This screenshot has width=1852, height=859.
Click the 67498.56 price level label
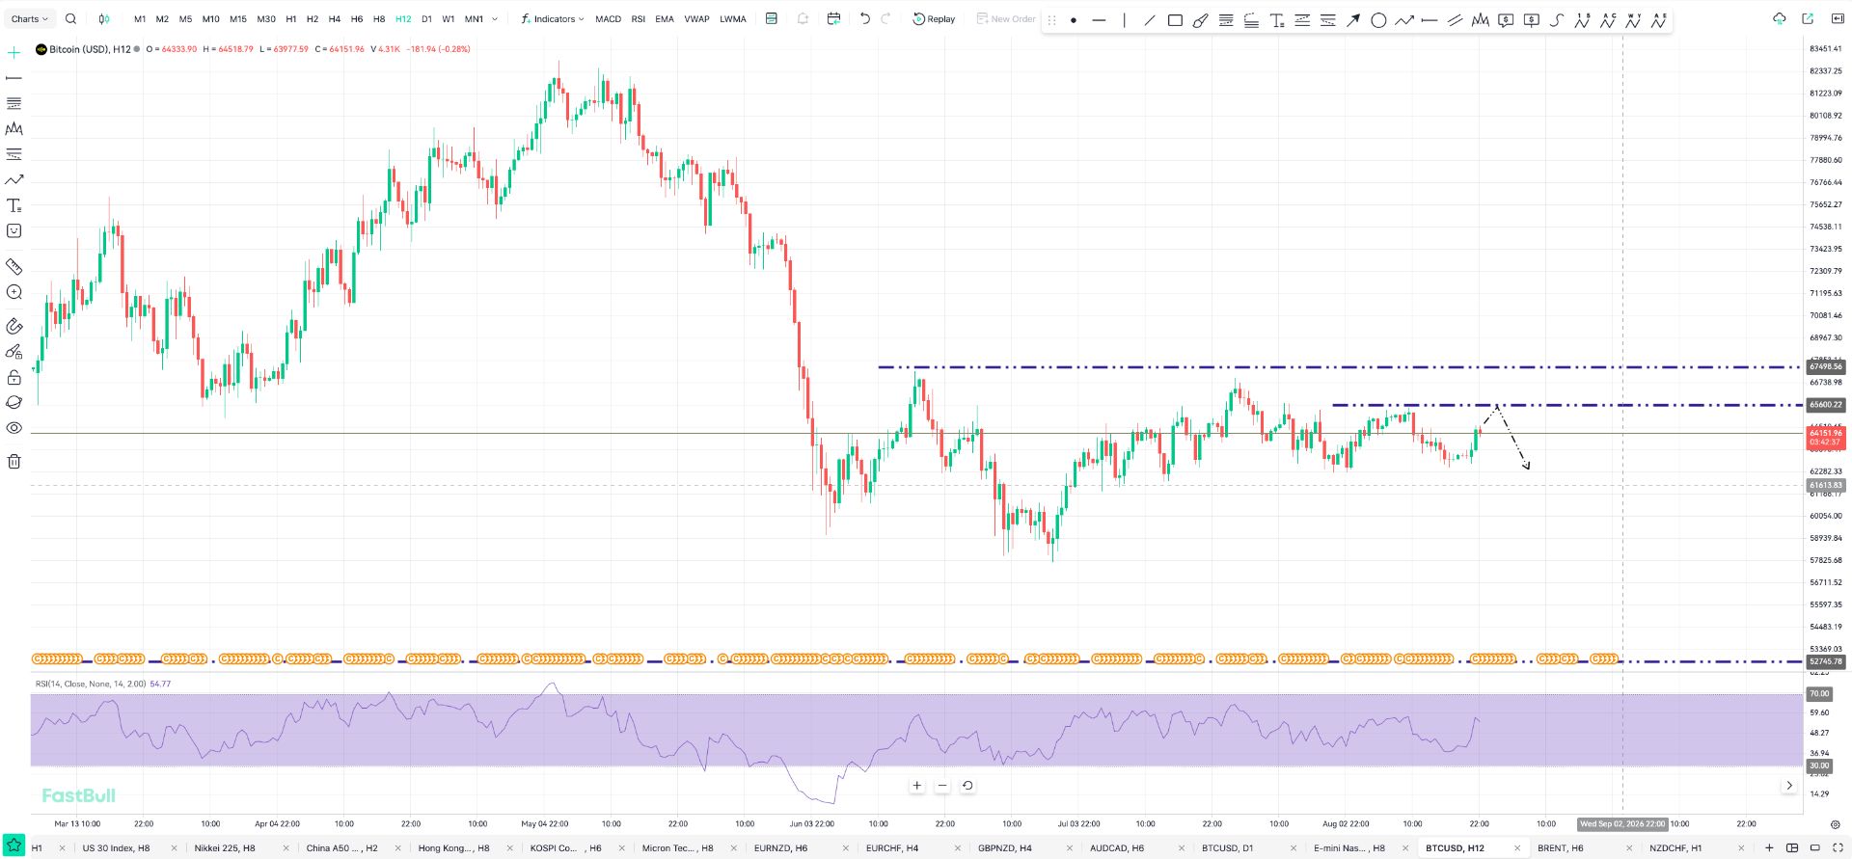(x=1825, y=367)
